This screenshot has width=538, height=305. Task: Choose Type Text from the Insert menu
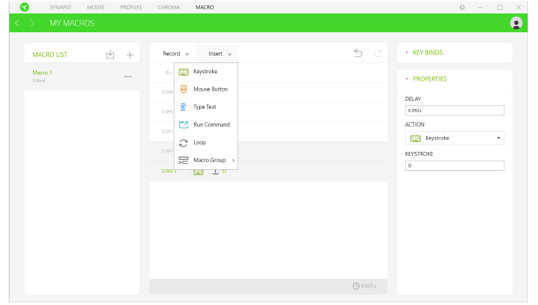[206, 107]
